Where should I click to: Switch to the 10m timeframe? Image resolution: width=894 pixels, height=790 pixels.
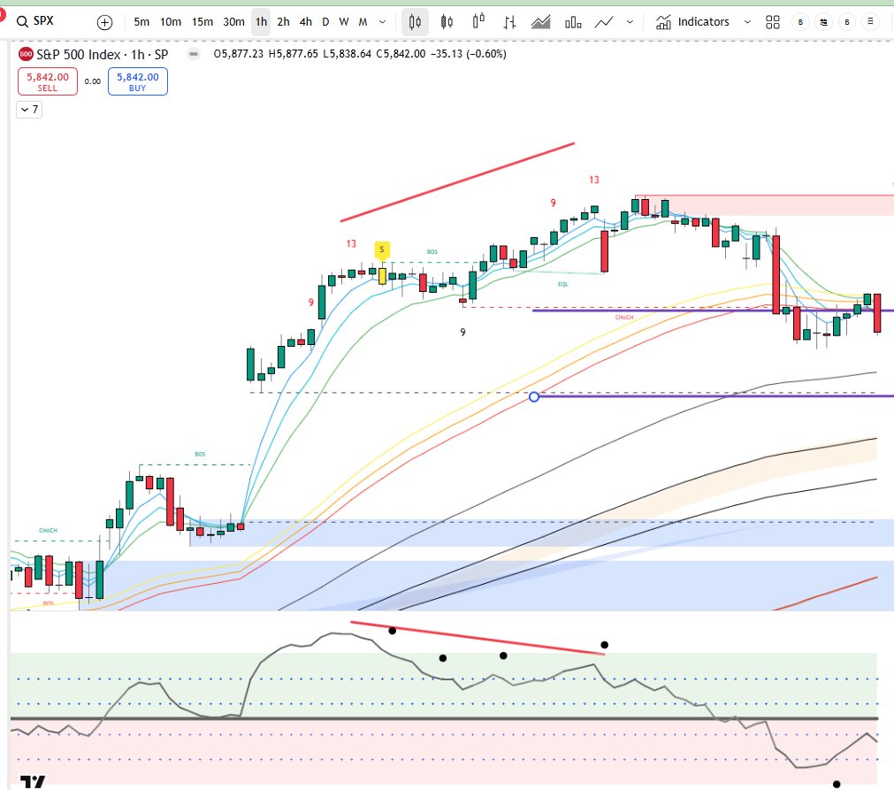(171, 22)
